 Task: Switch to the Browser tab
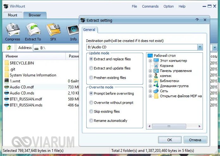coord(35,15)
